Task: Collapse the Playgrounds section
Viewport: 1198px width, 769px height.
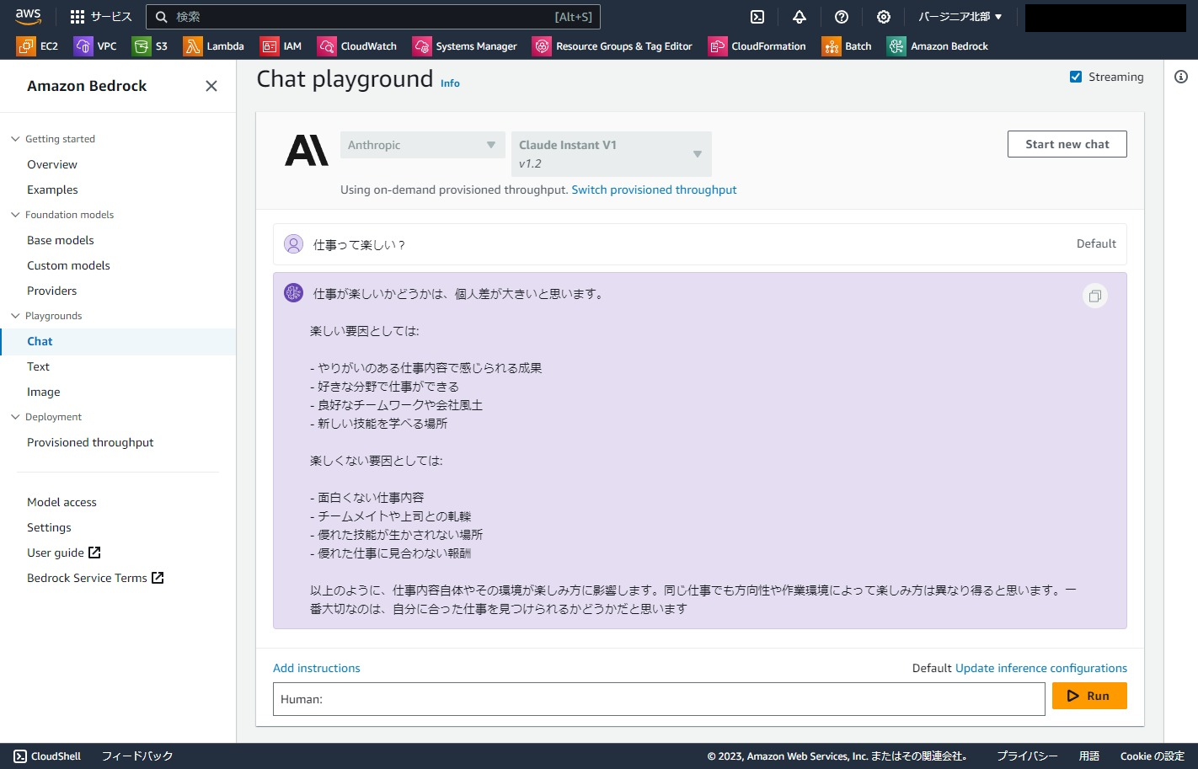Action: click(15, 316)
